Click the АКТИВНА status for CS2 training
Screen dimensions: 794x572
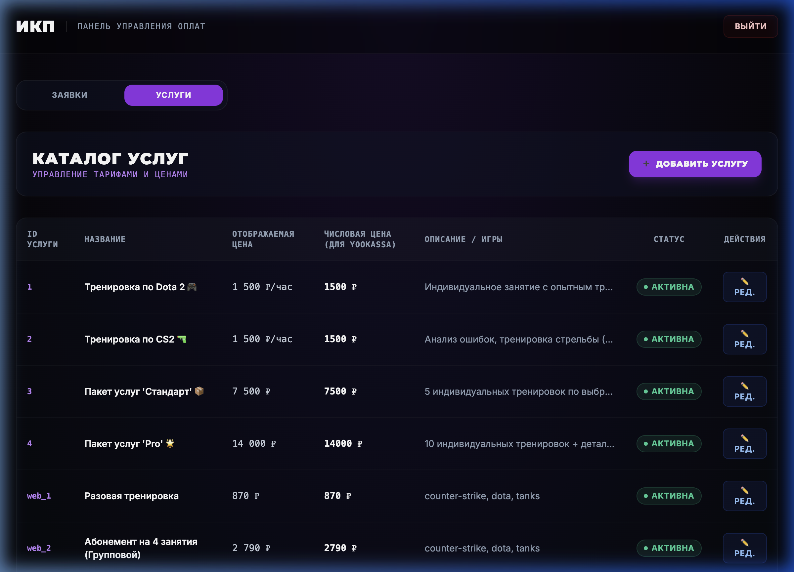tap(669, 339)
